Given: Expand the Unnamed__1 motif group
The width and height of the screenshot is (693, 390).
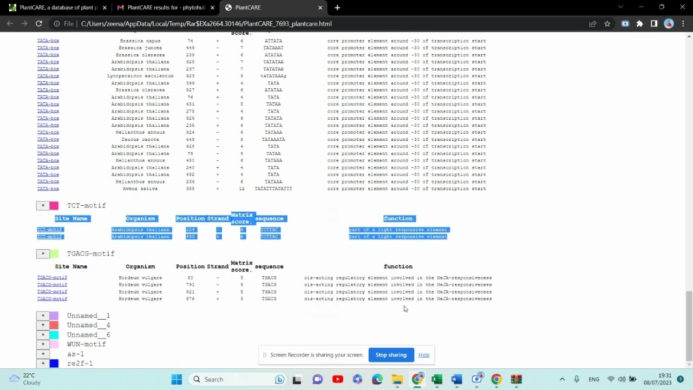Looking at the screenshot, I should tap(43, 315).
